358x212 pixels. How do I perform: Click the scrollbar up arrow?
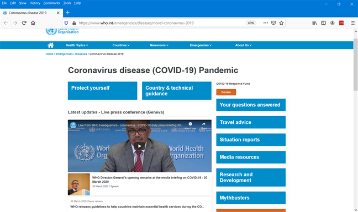click(356, 31)
